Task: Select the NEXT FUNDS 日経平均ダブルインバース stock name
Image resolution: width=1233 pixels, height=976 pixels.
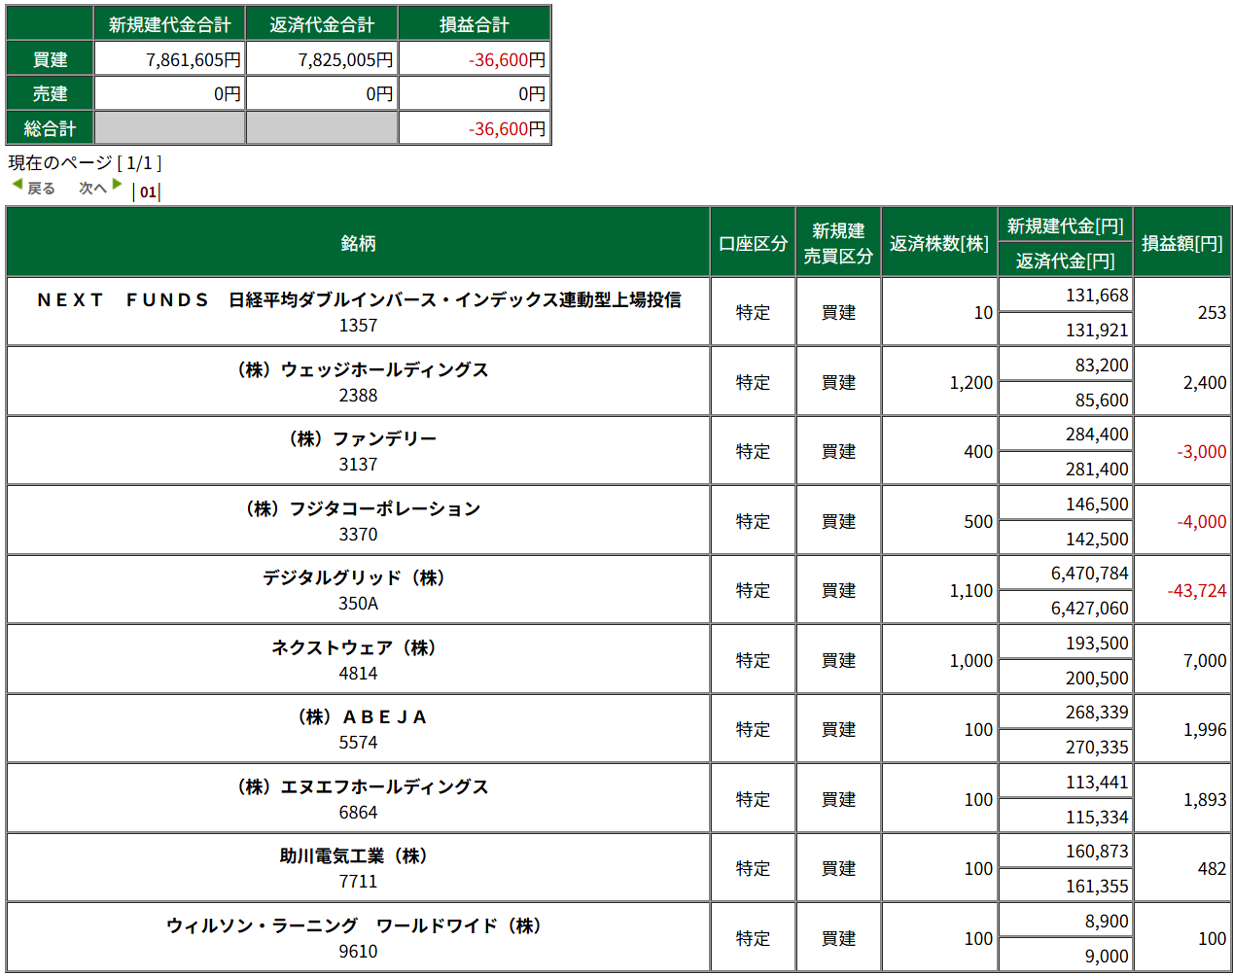Action: 358,299
